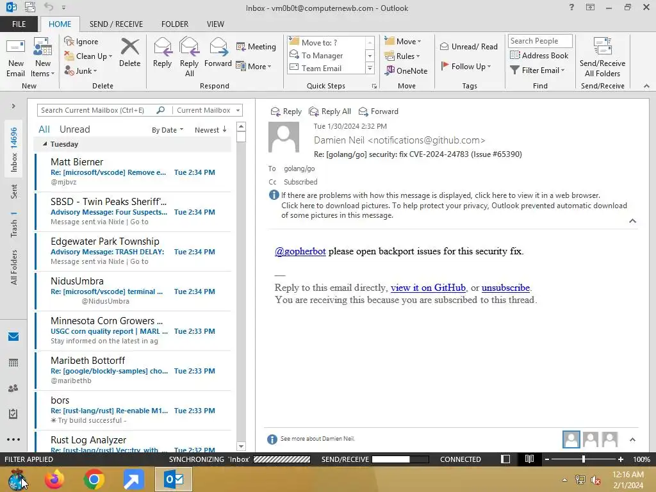The image size is (656, 492).
Task: Switch to Normal view in status bar
Action: pyautogui.click(x=505, y=459)
